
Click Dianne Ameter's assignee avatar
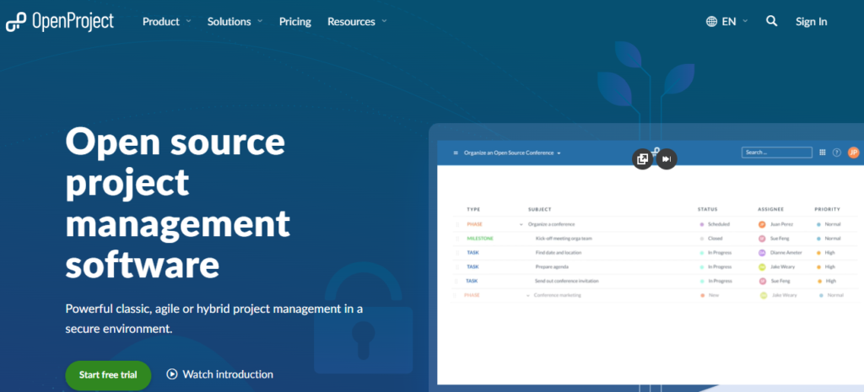762,253
